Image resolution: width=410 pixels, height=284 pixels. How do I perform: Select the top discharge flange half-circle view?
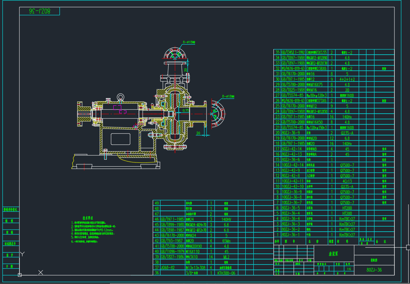(x=175, y=54)
